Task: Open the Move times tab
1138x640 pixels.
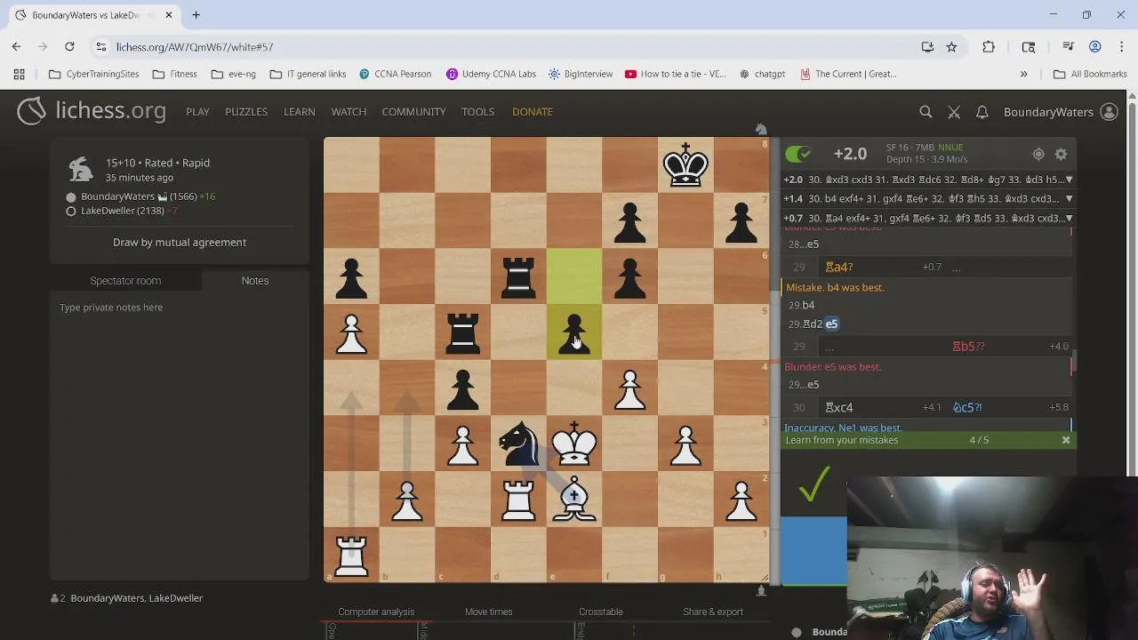Action: tap(488, 612)
